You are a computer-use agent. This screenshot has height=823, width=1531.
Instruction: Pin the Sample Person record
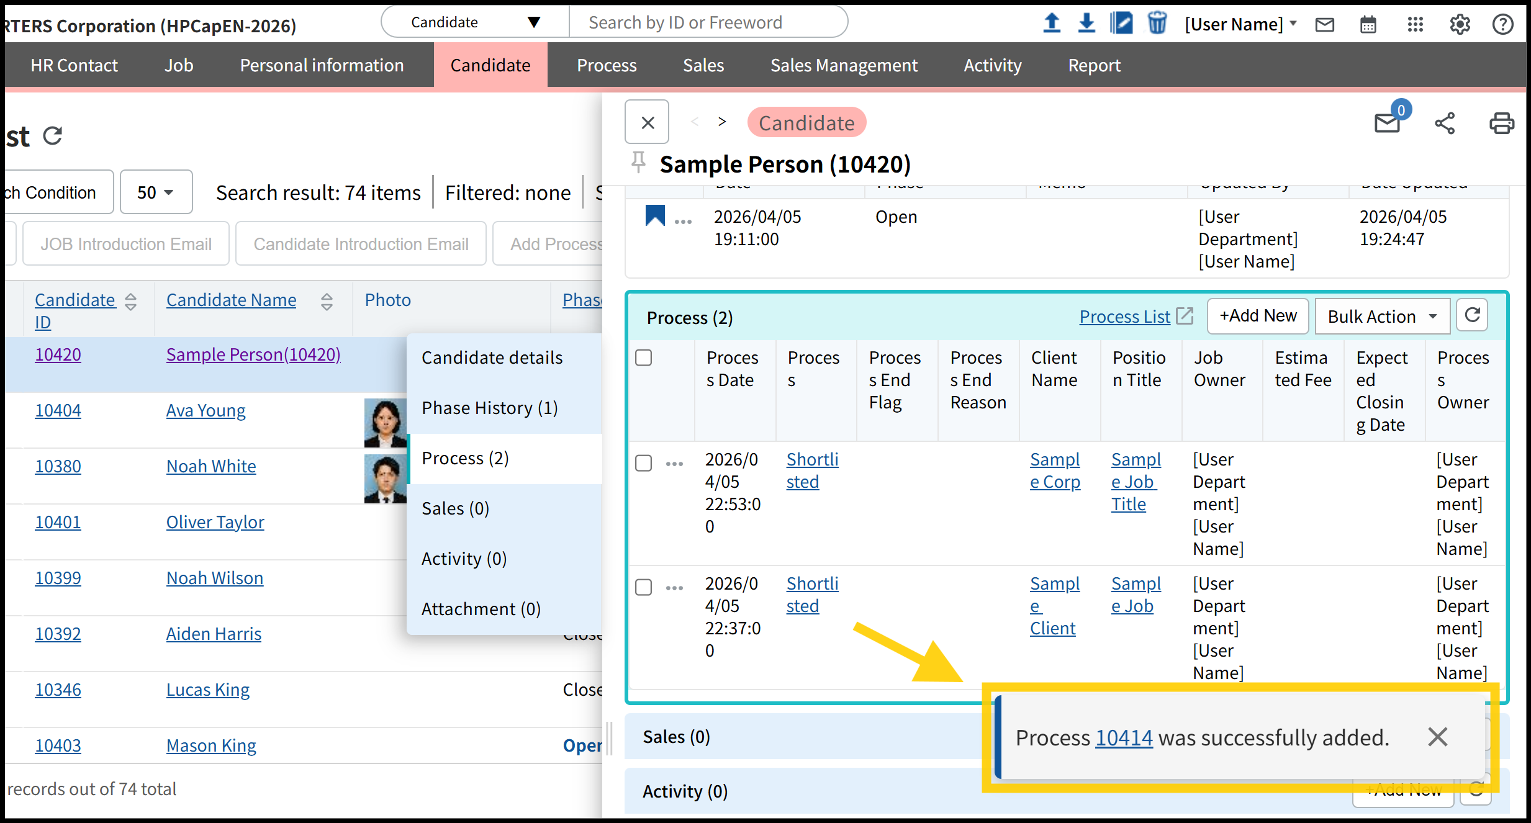click(x=638, y=163)
